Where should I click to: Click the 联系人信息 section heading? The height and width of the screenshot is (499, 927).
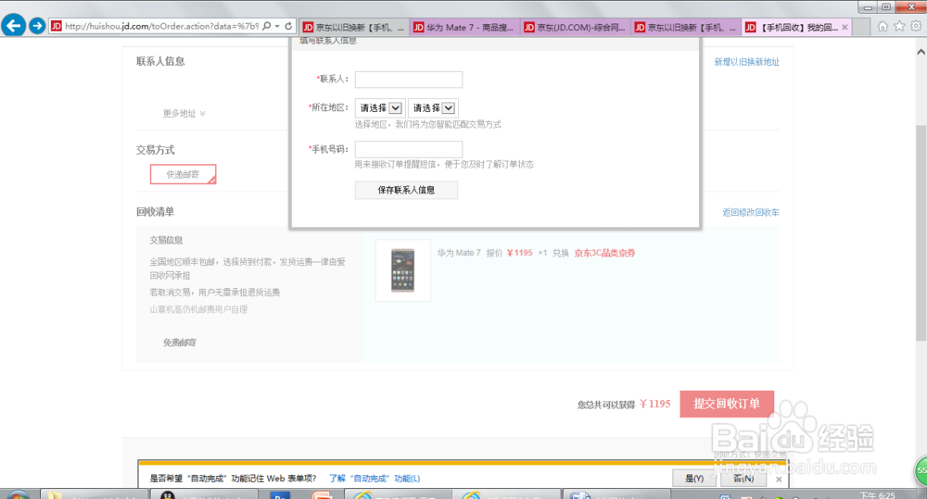(160, 61)
